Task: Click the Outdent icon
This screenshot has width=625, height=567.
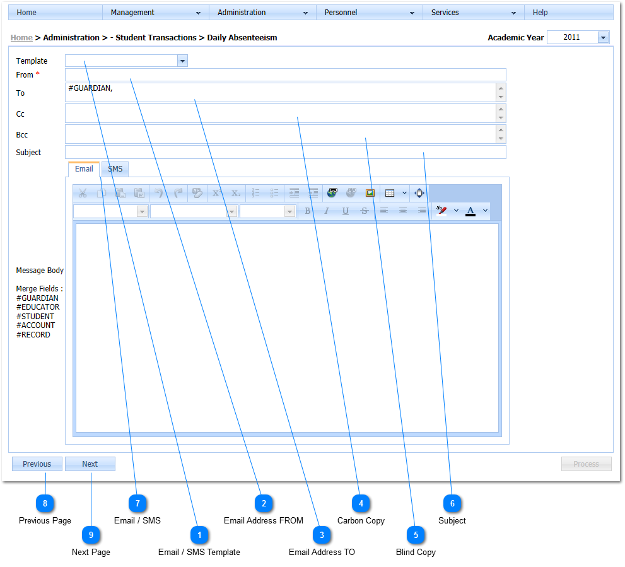Action: click(x=313, y=194)
